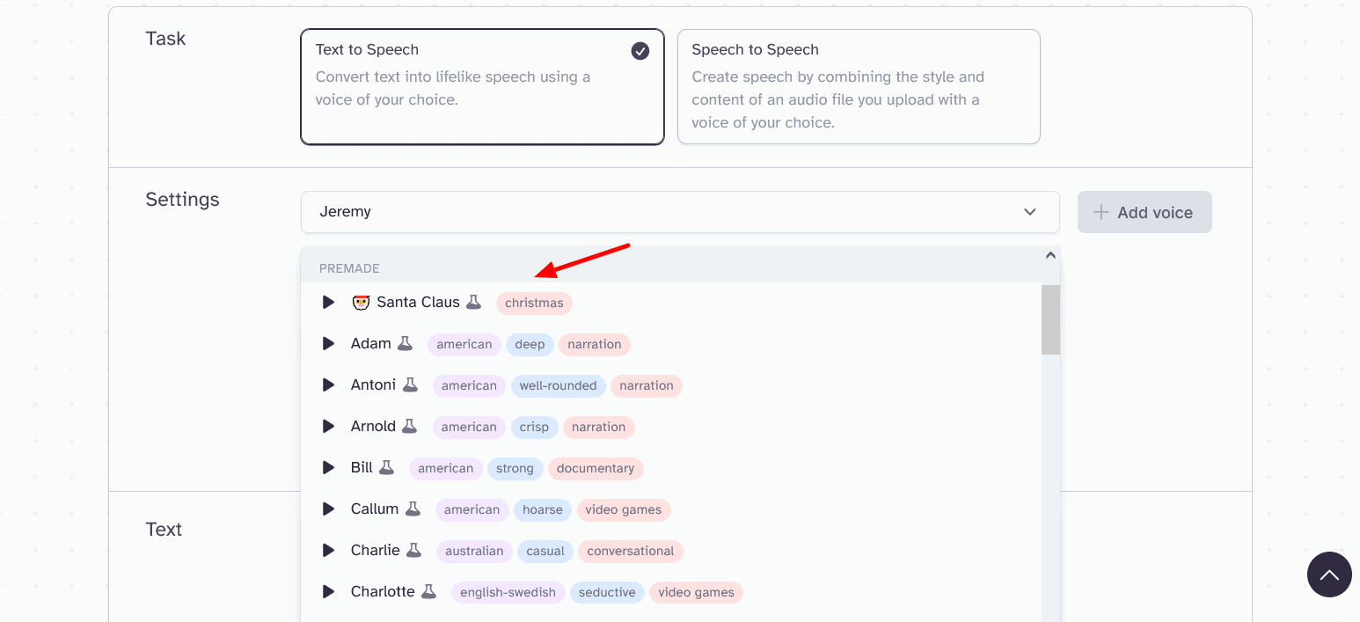
Task: Play the Charlie voice sample
Action: pyautogui.click(x=328, y=551)
